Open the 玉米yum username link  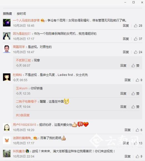pyautogui.click(x=22, y=88)
